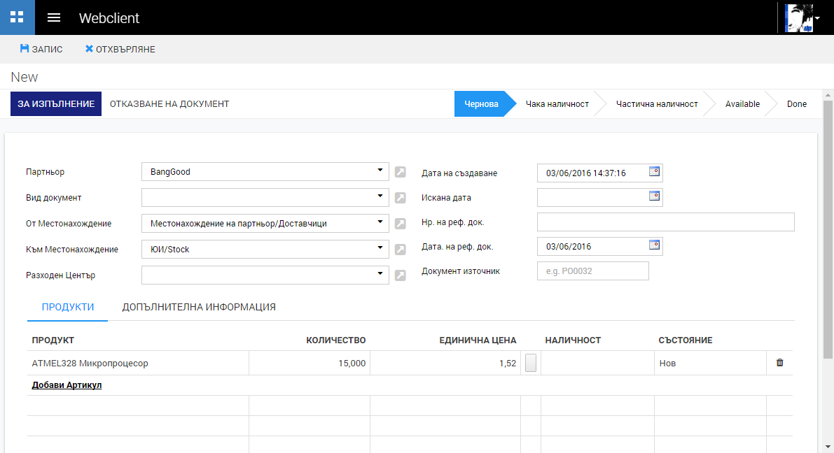Click the Запис save button
Viewport: 834px width, 453px height.
(x=41, y=49)
